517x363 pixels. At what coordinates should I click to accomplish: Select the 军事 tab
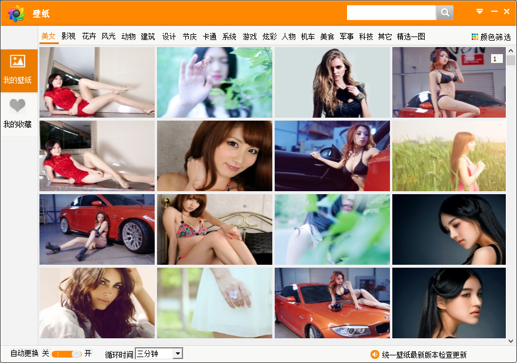pyautogui.click(x=346, y=36)
